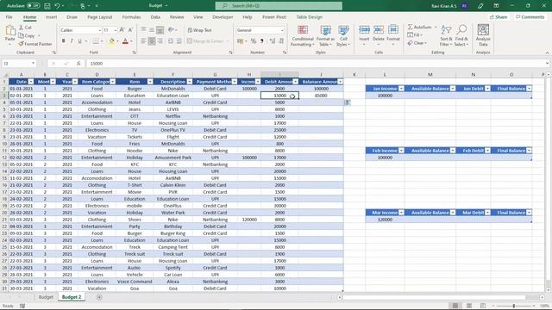Toggle Italic formatting
Screen dimensions: 552x310
click(72, 41)
